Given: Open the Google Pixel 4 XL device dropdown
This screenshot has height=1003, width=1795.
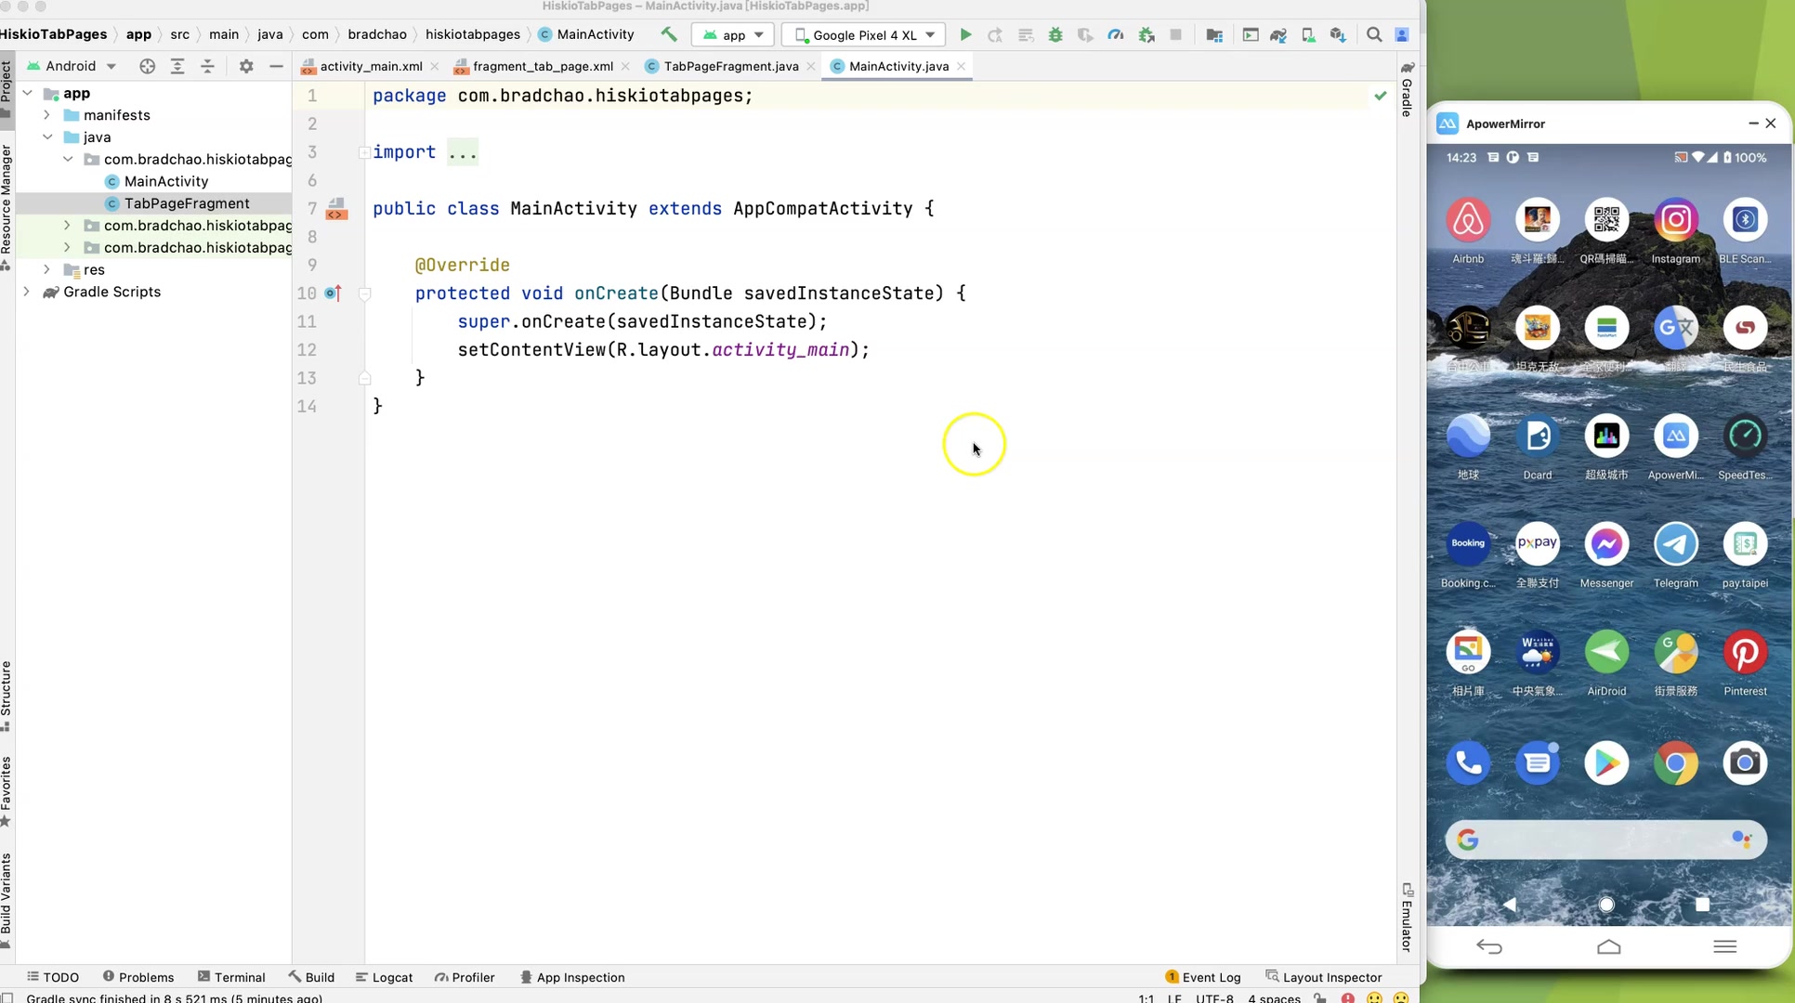Looking at the screenshot, I should (864, 35).
